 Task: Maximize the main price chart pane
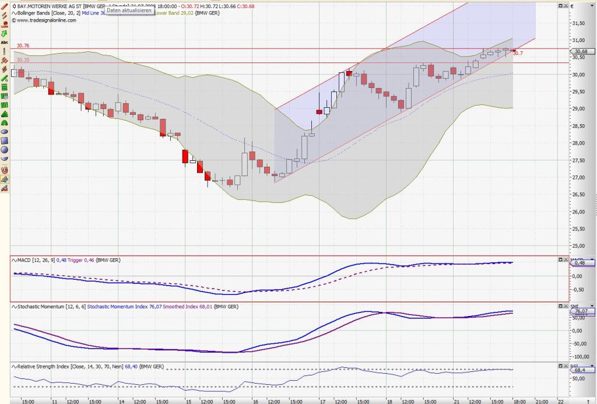point(560,6)
